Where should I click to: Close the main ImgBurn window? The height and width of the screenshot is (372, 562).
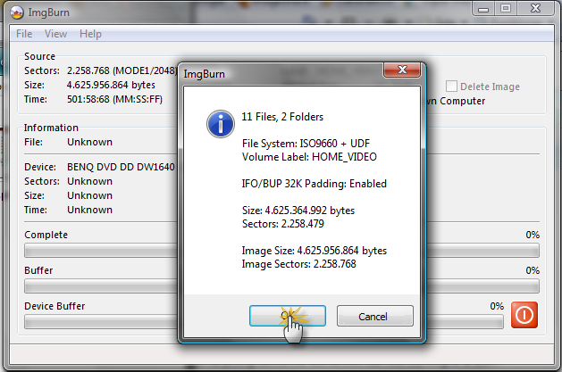click(x=535, y=9)
